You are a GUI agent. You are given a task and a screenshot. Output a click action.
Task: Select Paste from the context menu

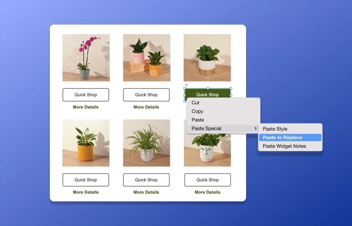(x=198, y=120)
